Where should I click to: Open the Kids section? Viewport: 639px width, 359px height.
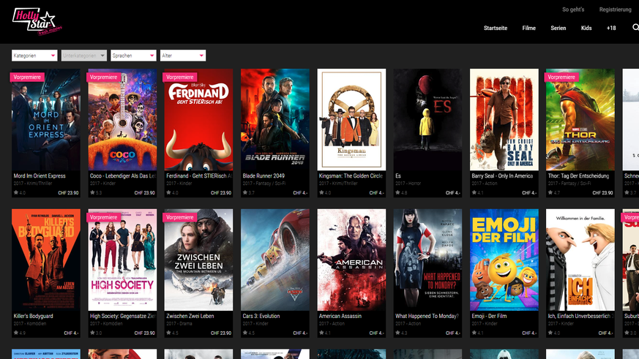(x=586, y=28)
